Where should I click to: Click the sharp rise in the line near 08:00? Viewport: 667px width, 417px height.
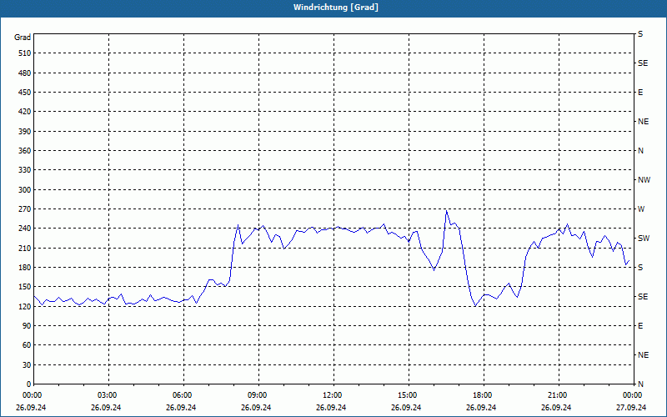pos(233,254)
